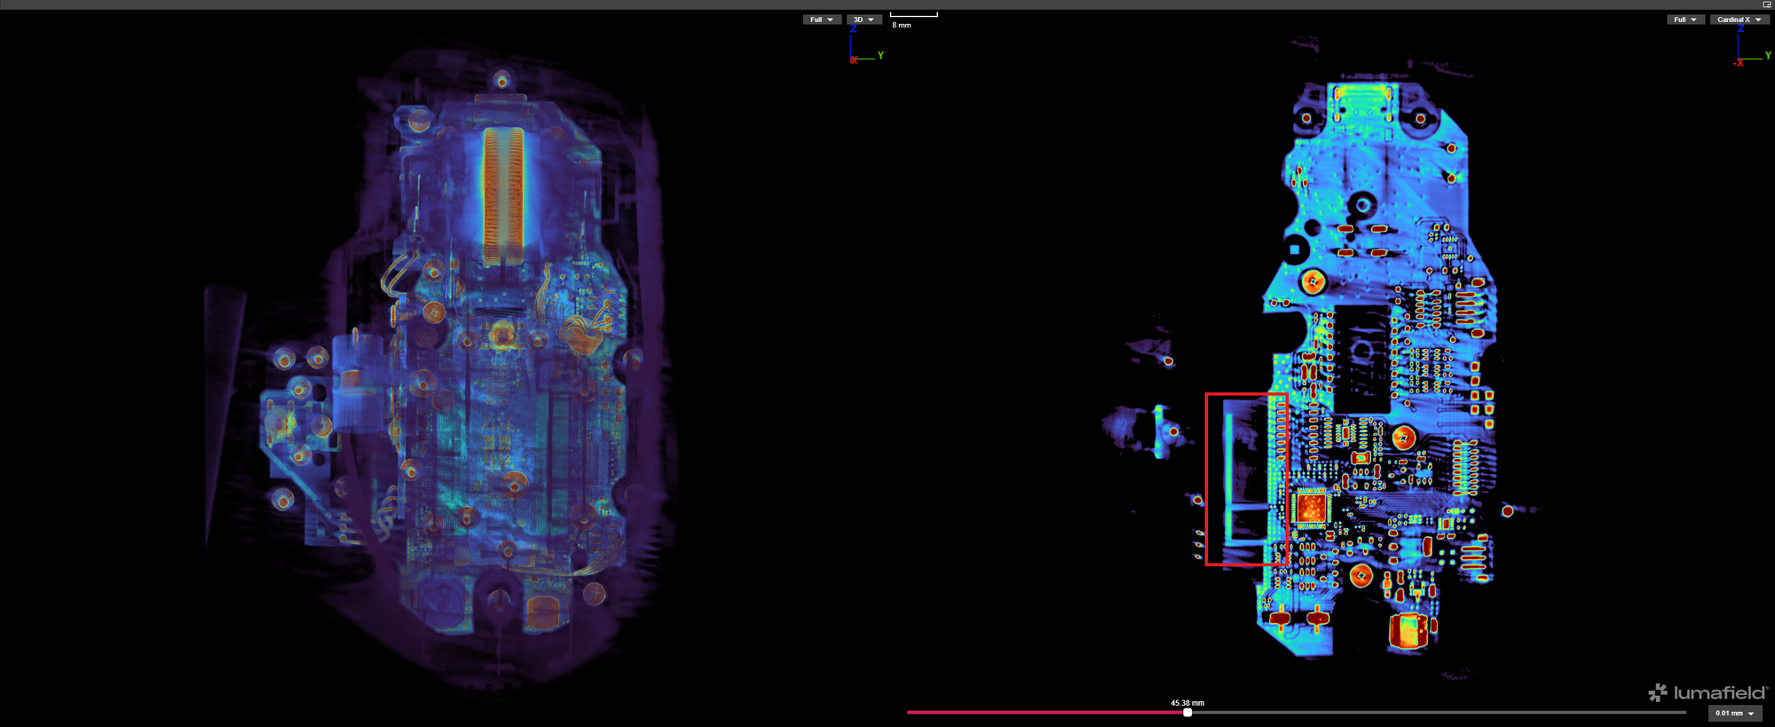Click the orange square chip in slice view
Image resolution: width=1775 pixels, height=727 pixels.
(x=1311, y=509)
